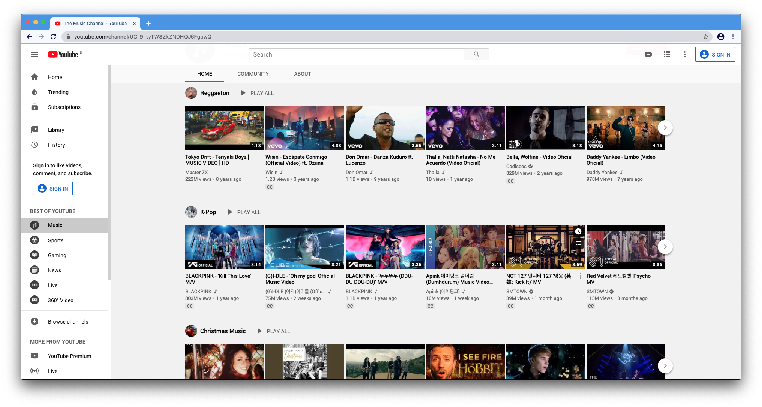Click the search magnifier button
The image size is (762, 407).
point(476,54)
